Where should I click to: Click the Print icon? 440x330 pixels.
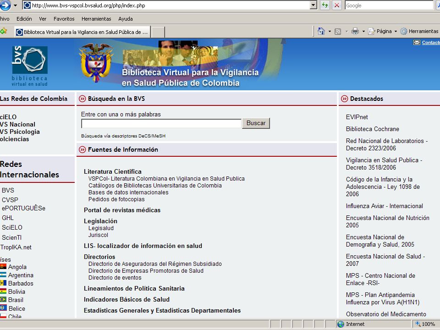point(355,31)
